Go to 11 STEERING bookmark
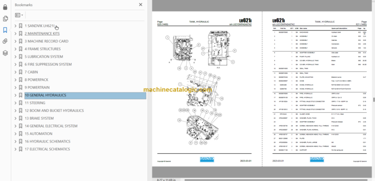 click(x=35, y=103)
